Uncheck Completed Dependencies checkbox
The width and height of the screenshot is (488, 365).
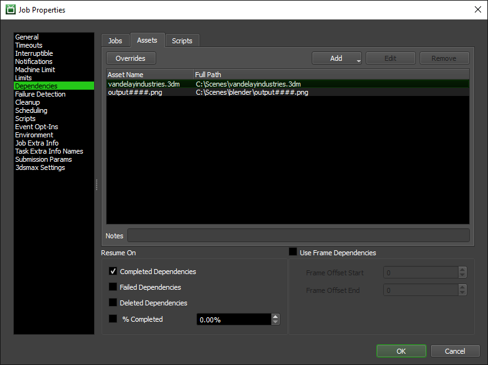click(113, 272)
